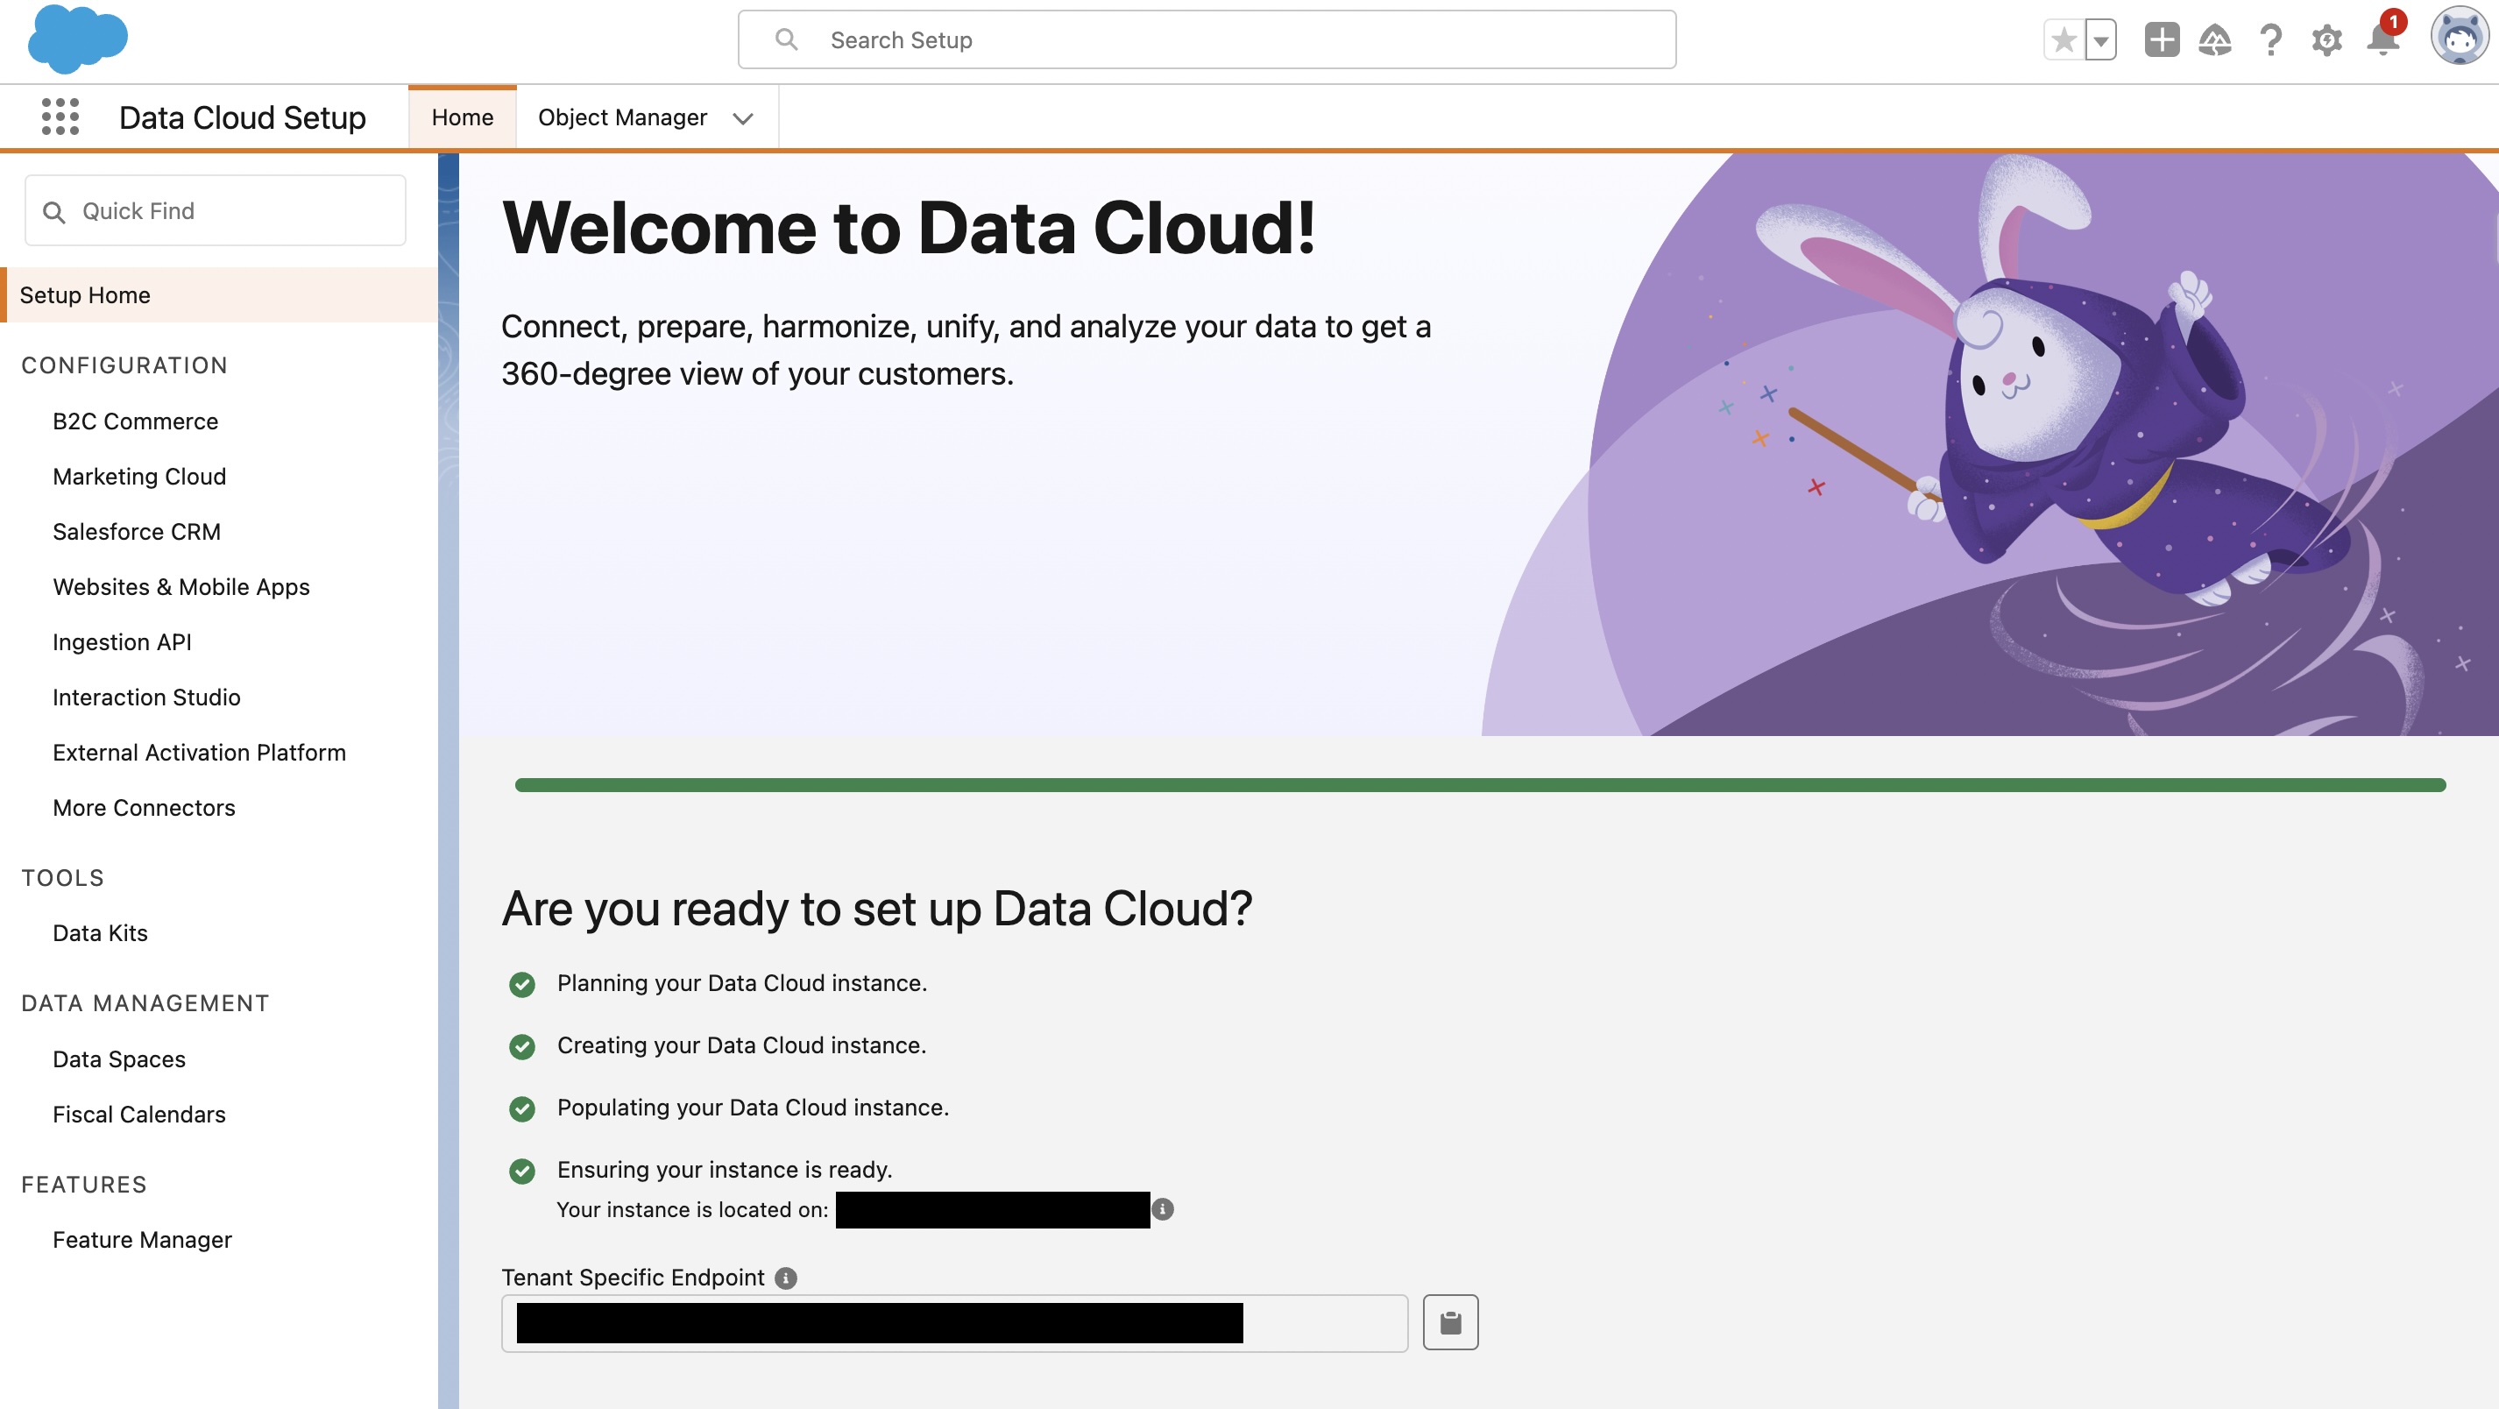Viewport: 2499px width, 1409px height.
Task: Open Salesforce CRM configuration
Action: (x=137, y=532)
